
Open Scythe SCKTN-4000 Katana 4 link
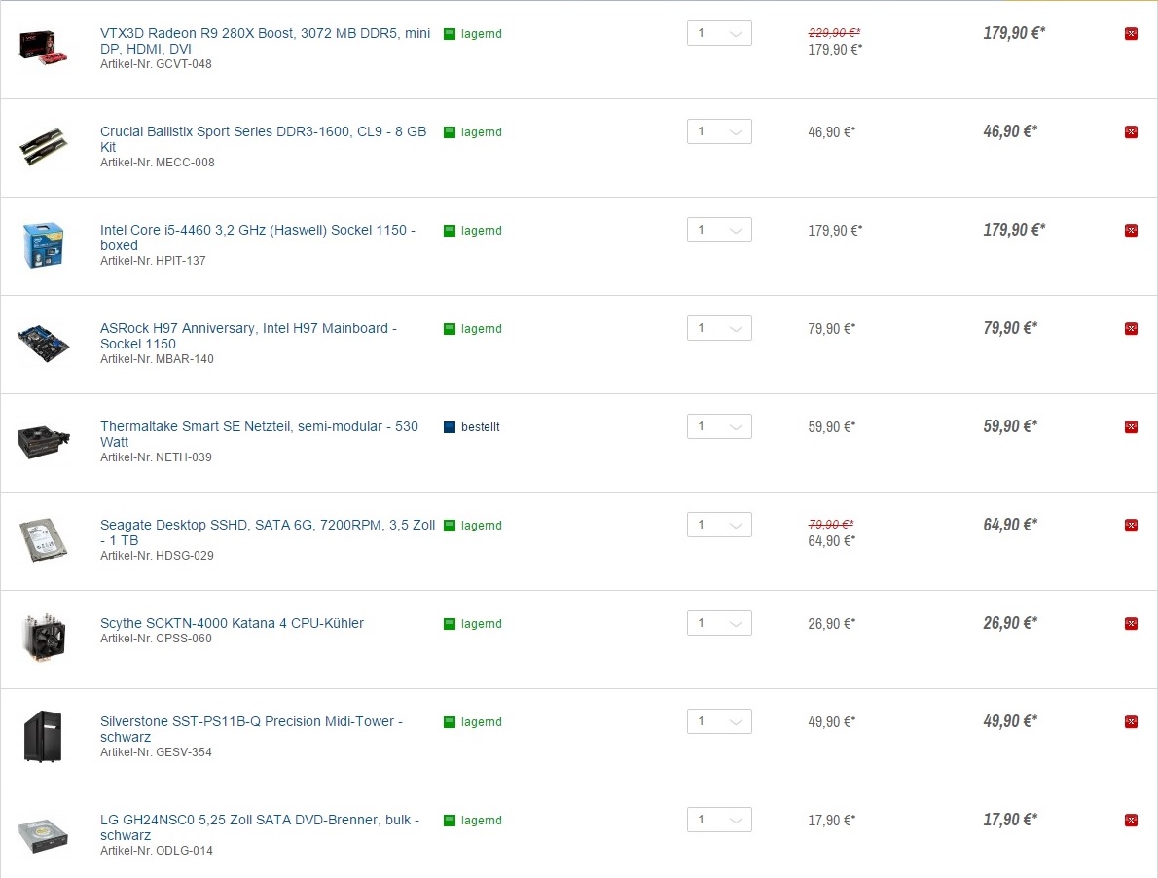click(232, 623)
